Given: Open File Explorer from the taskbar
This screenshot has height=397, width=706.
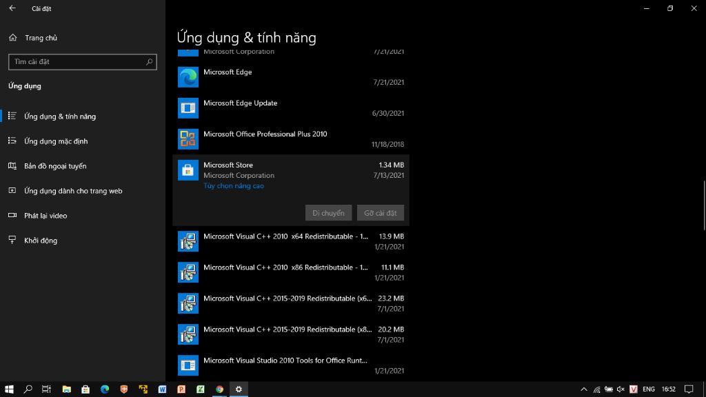Looking at the screenshot, I should 67,389.
